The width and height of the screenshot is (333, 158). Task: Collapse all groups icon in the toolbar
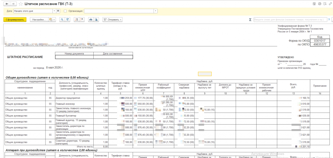82,19
